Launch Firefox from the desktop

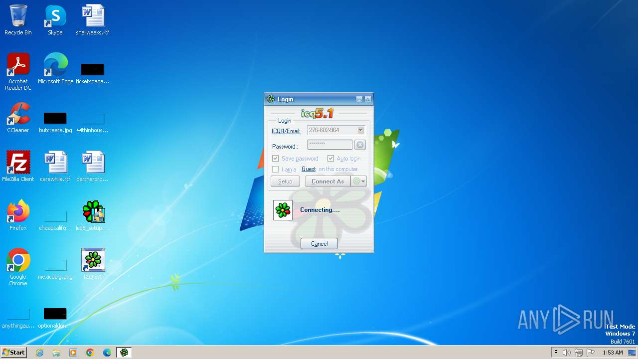click(18, 215)
